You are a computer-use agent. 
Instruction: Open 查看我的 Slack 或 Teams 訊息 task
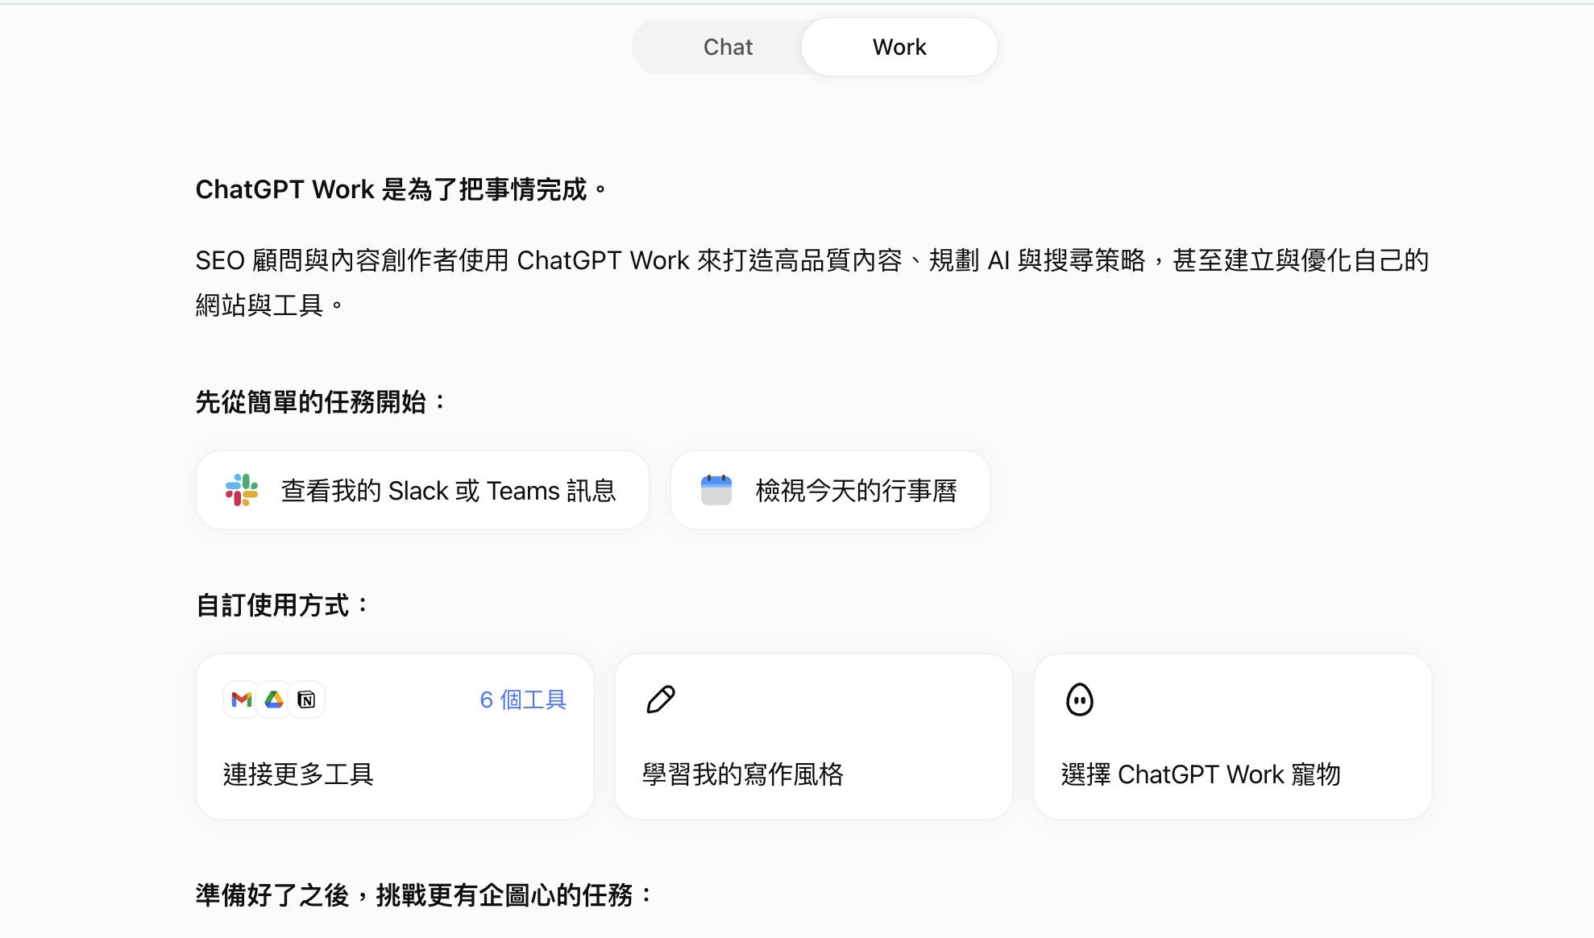pos(422,490)
